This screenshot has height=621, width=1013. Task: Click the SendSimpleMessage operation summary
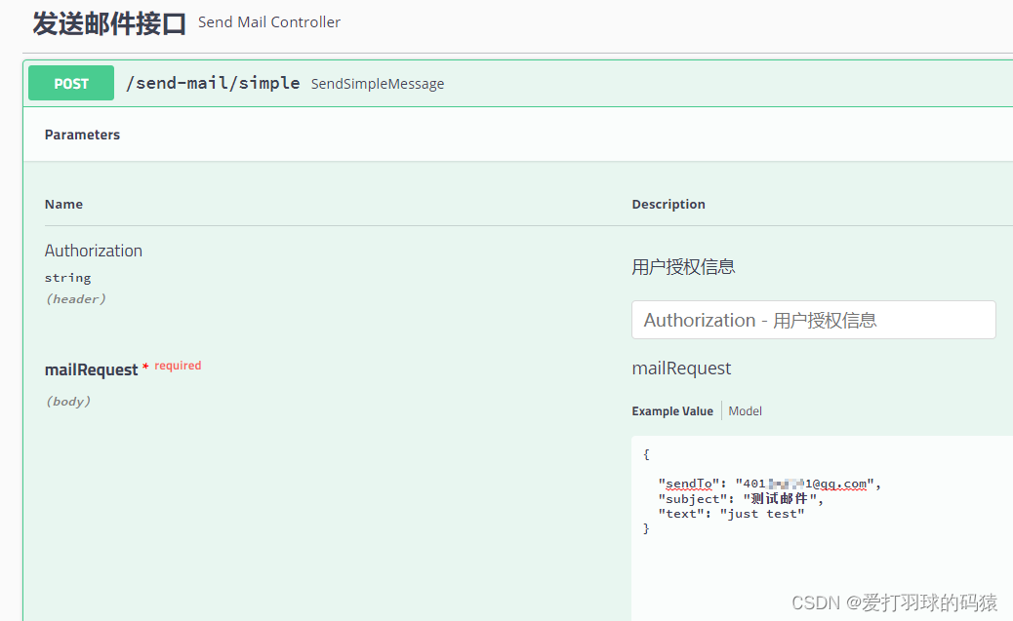[377, 84]
